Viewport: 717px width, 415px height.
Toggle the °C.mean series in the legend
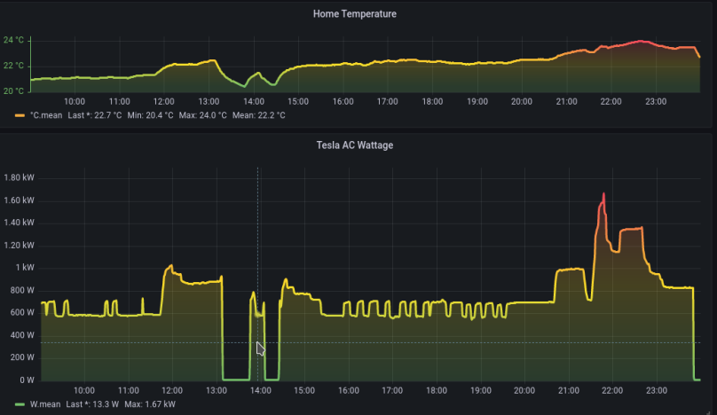click(46, 115)
